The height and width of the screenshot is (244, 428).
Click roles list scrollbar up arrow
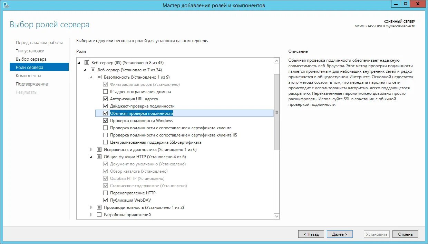coord(276,61)
